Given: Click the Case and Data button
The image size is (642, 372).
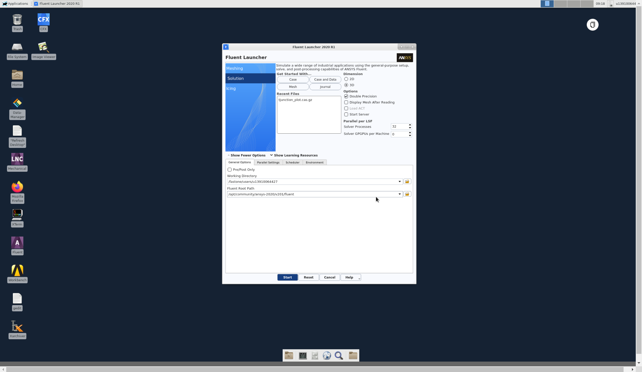Looking at the screenshot, I should tap(325, 79).
